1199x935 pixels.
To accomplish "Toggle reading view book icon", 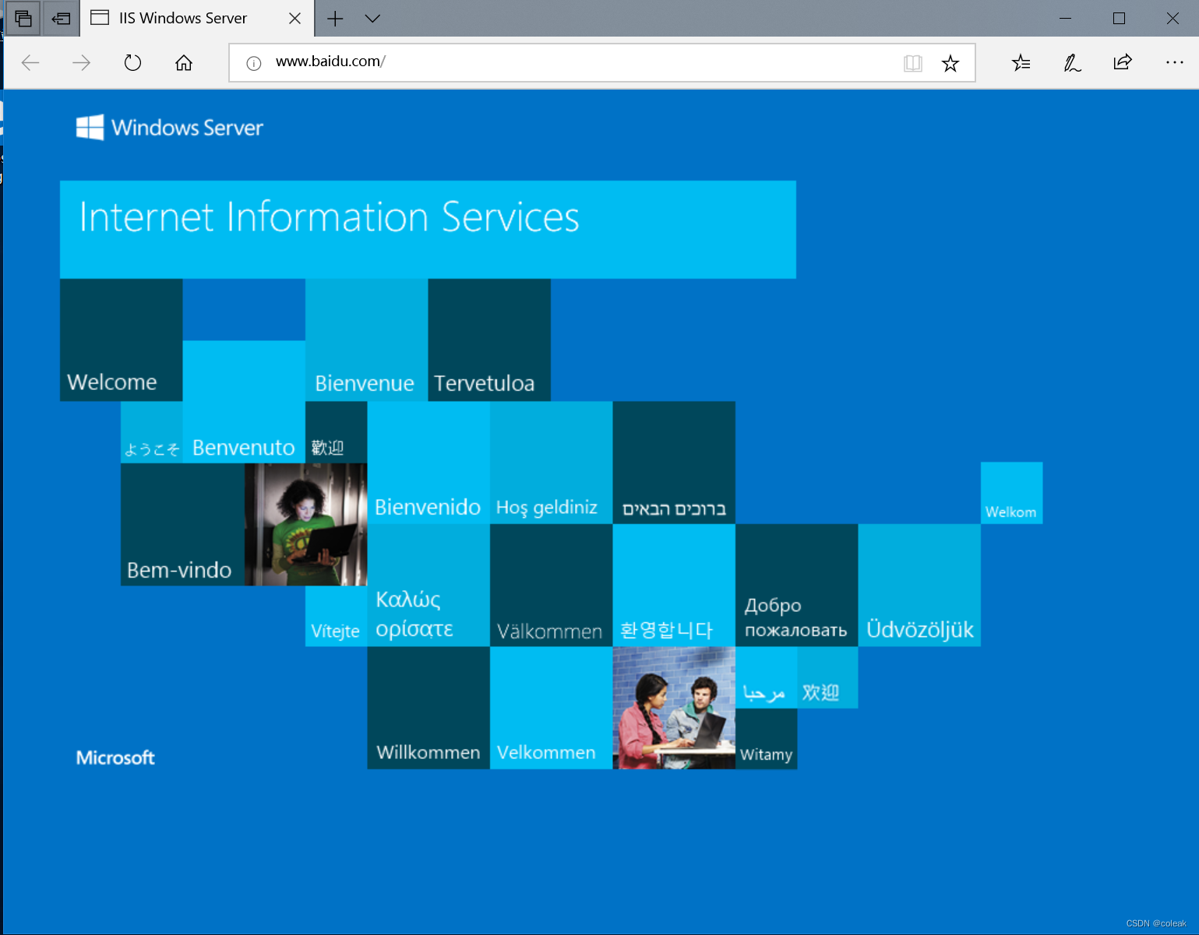I will point(913,63).
